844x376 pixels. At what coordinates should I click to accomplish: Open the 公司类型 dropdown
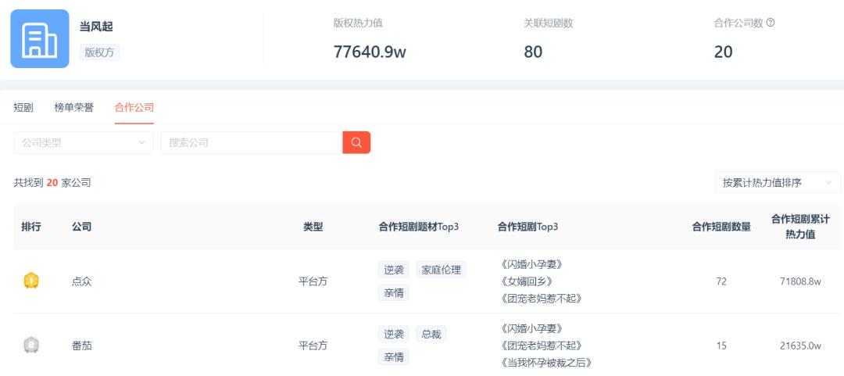(84, 142)
